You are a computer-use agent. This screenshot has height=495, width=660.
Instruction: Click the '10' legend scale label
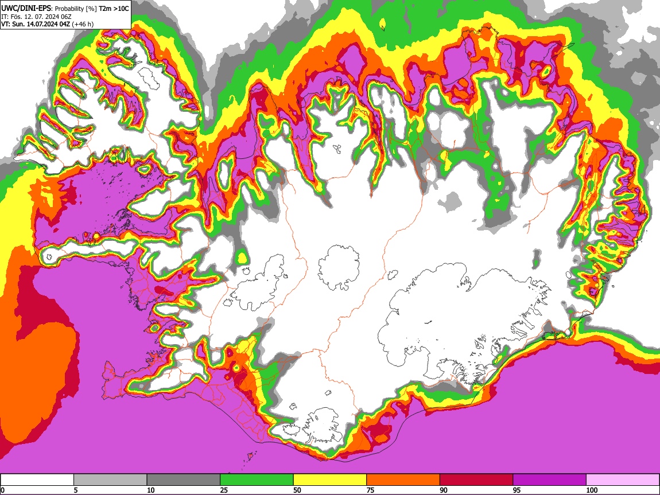pyautogui.click(x=151, y=490)
